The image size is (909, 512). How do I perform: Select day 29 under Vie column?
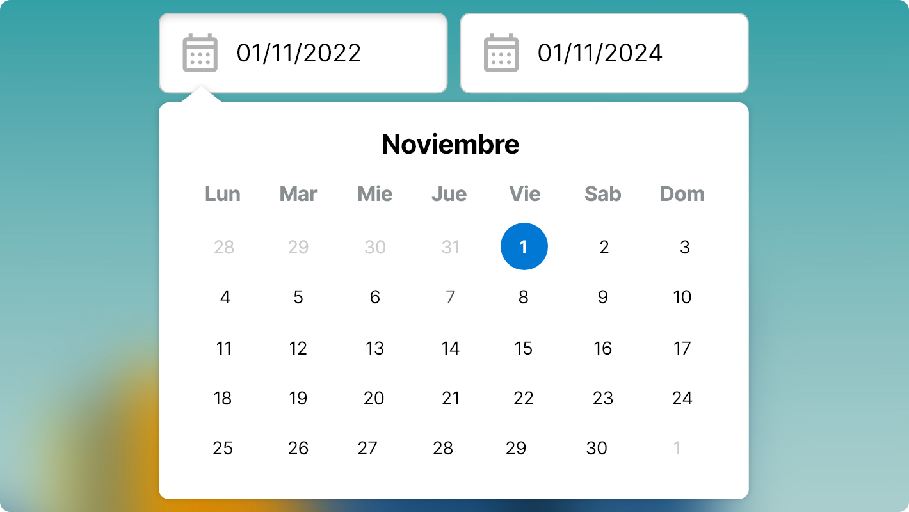point(516,448)
